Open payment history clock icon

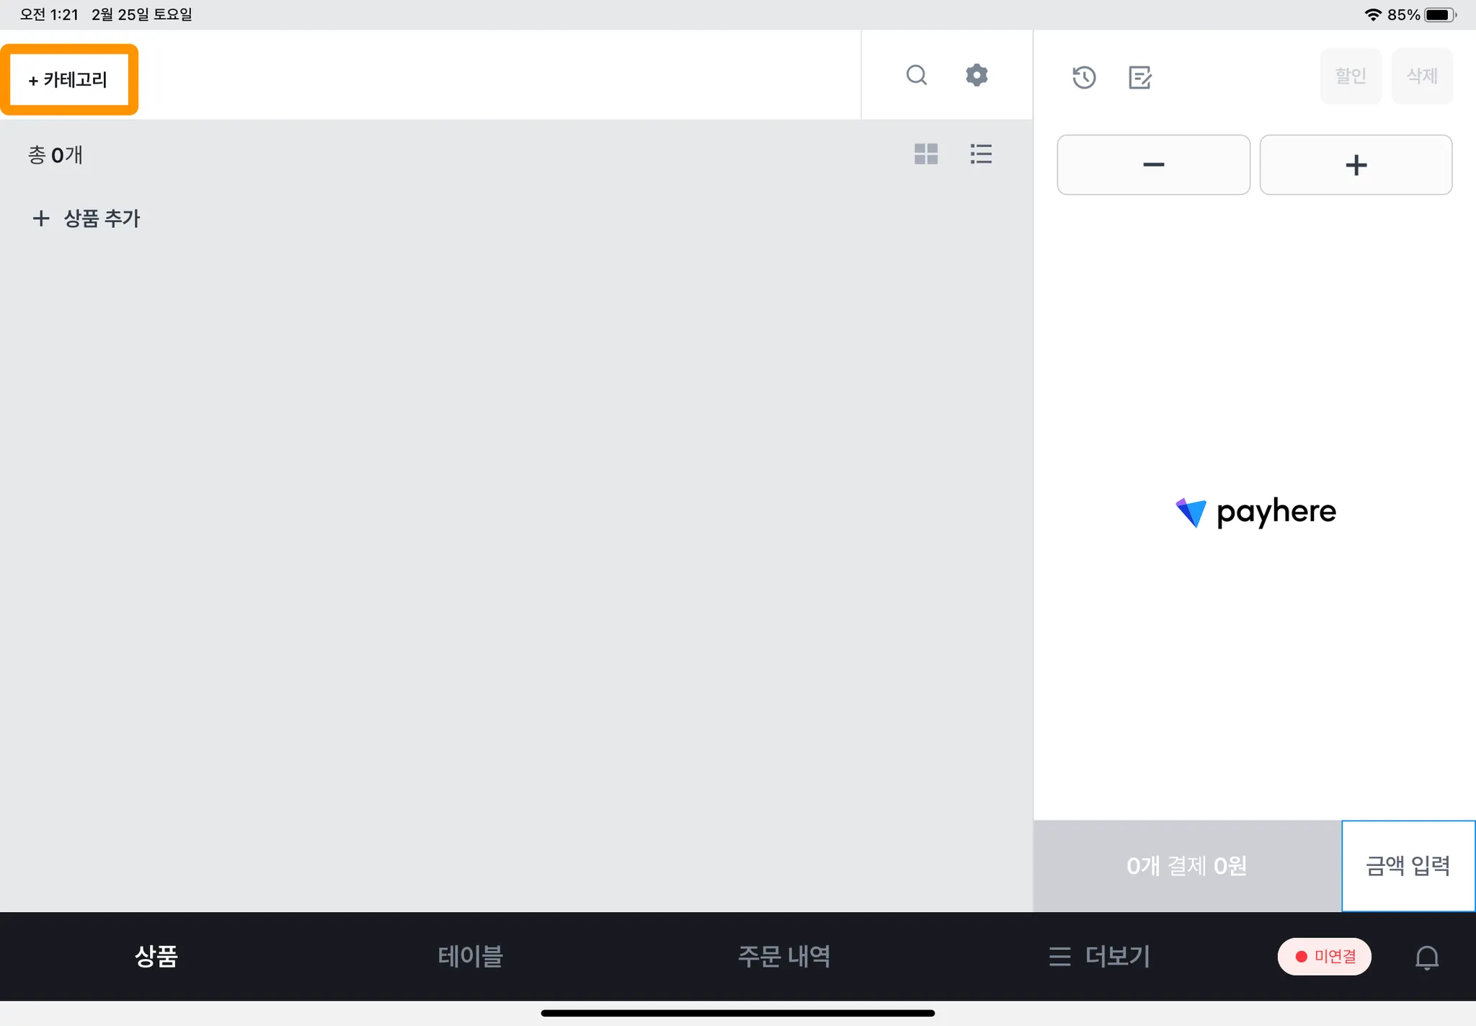point(1083,77)
